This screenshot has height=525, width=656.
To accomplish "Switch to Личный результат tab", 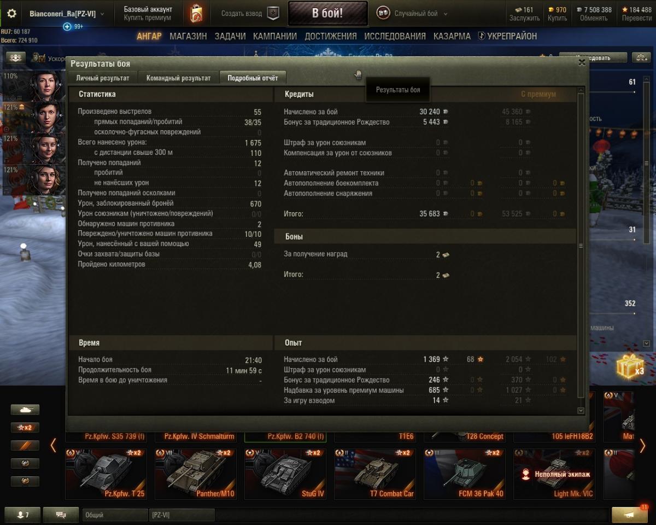I will pyautogui.click(x=103, y=78).
